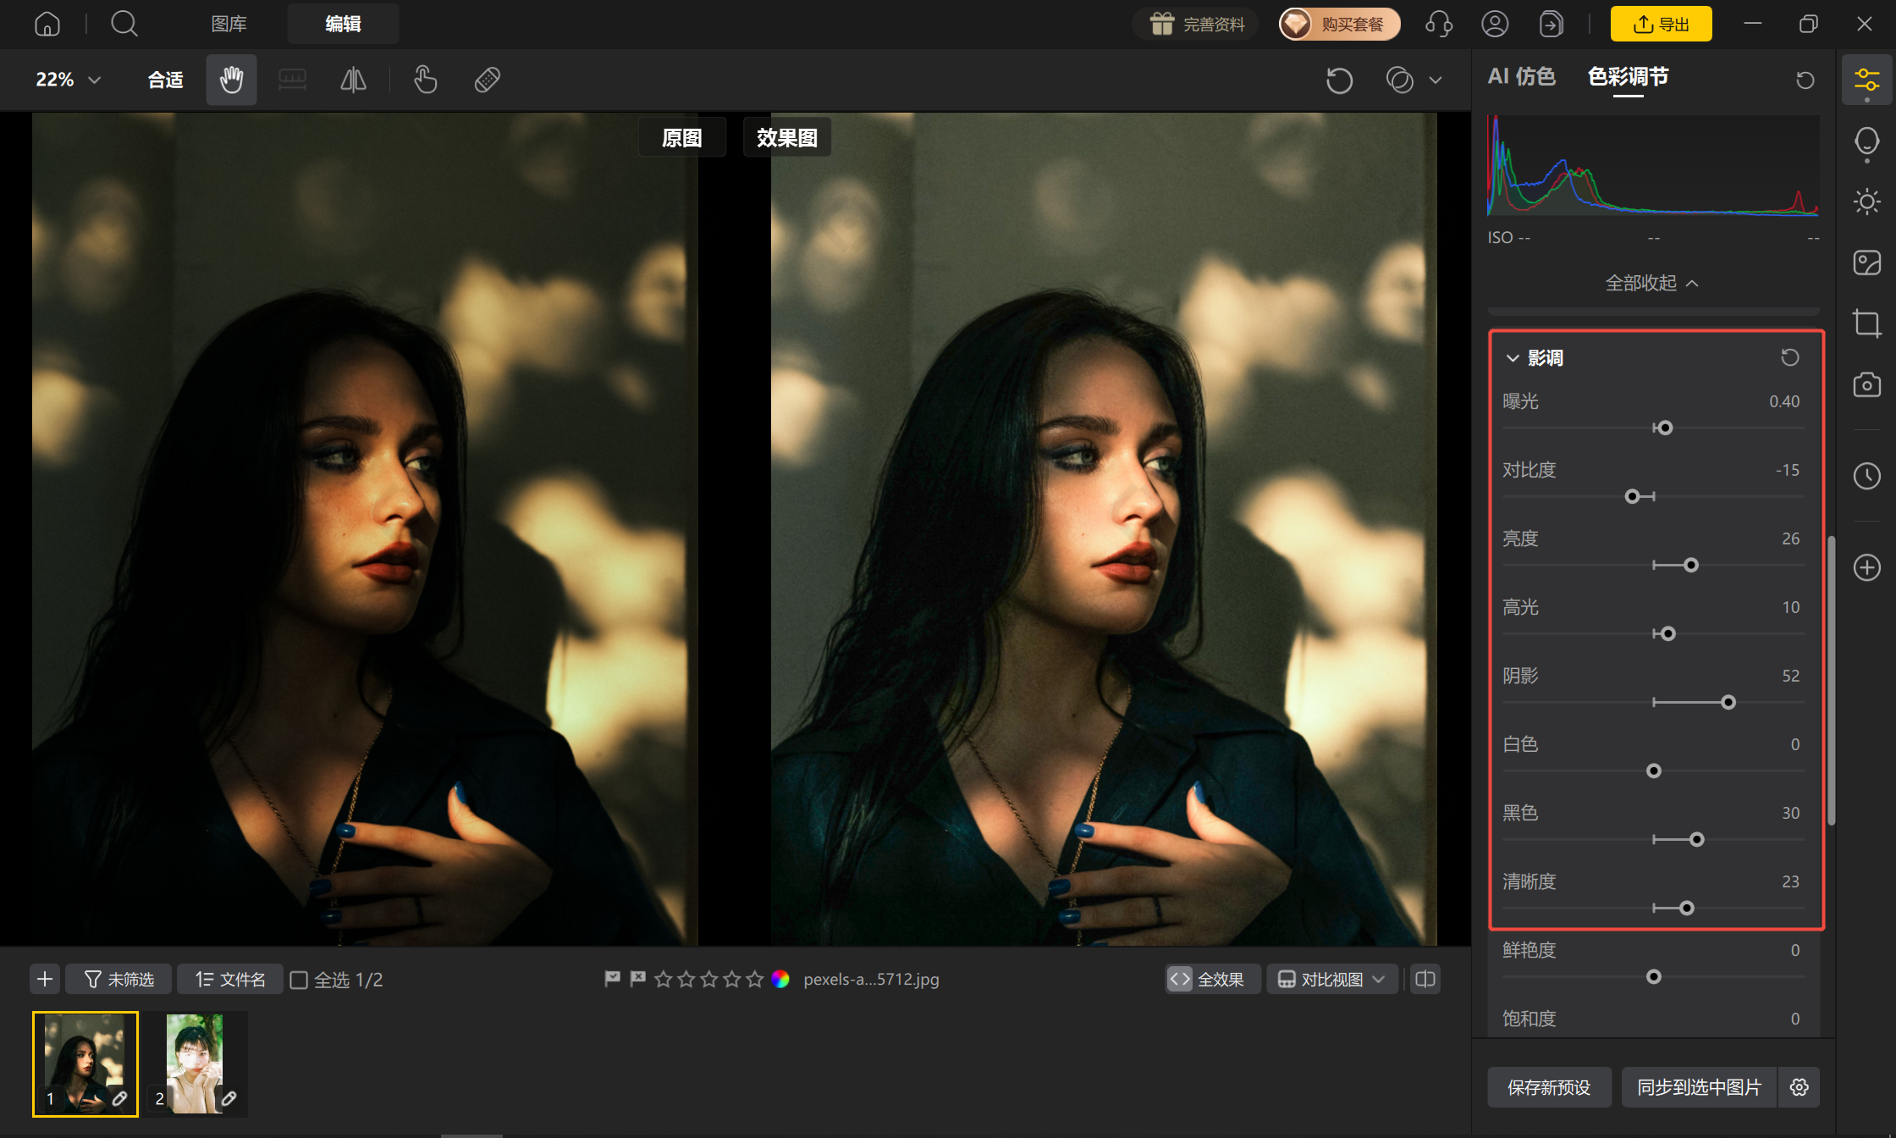
Task: Click the 导出 export button
Action: click(x=1661, y=24)
